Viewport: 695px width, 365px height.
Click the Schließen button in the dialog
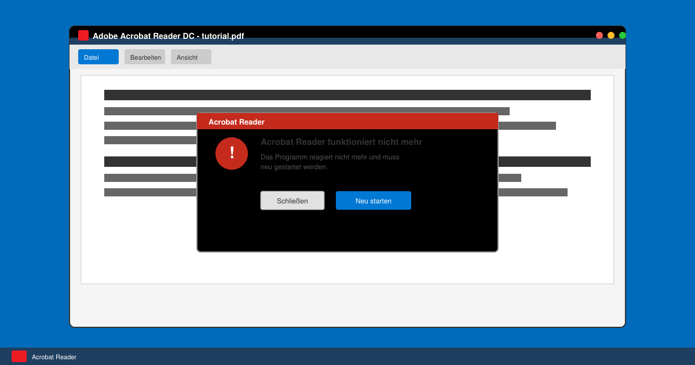tap(292, 200)
